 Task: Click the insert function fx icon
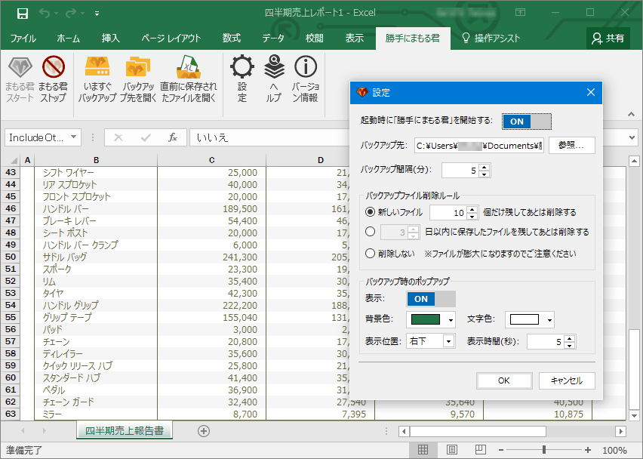pyautogui.click(x=173, y=138)
